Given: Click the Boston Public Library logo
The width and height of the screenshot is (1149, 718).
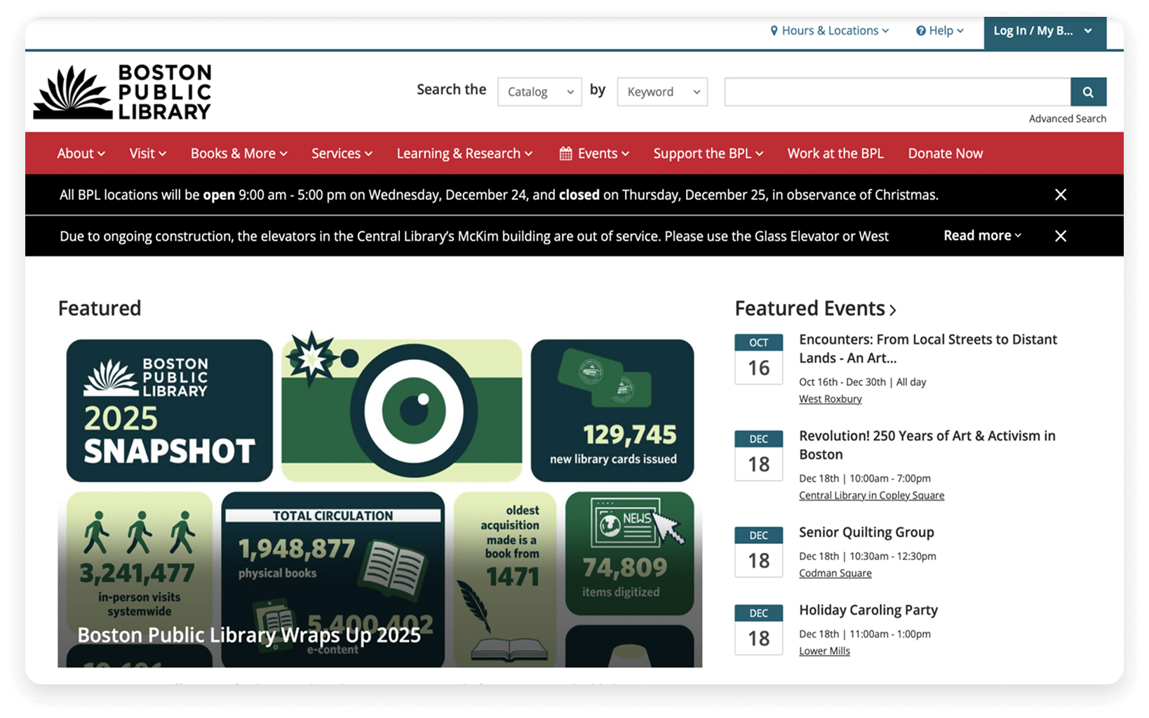Looking at the screenshot, I should point(123,92).
